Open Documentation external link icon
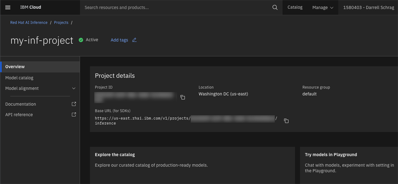The image size is (398, 184). (x=74, y=104)
